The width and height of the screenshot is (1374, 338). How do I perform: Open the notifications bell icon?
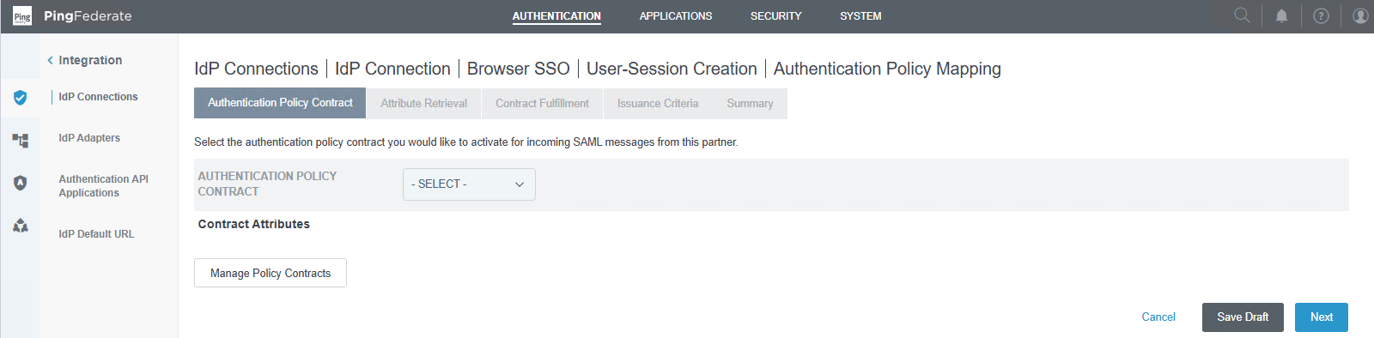[1281, 15]
